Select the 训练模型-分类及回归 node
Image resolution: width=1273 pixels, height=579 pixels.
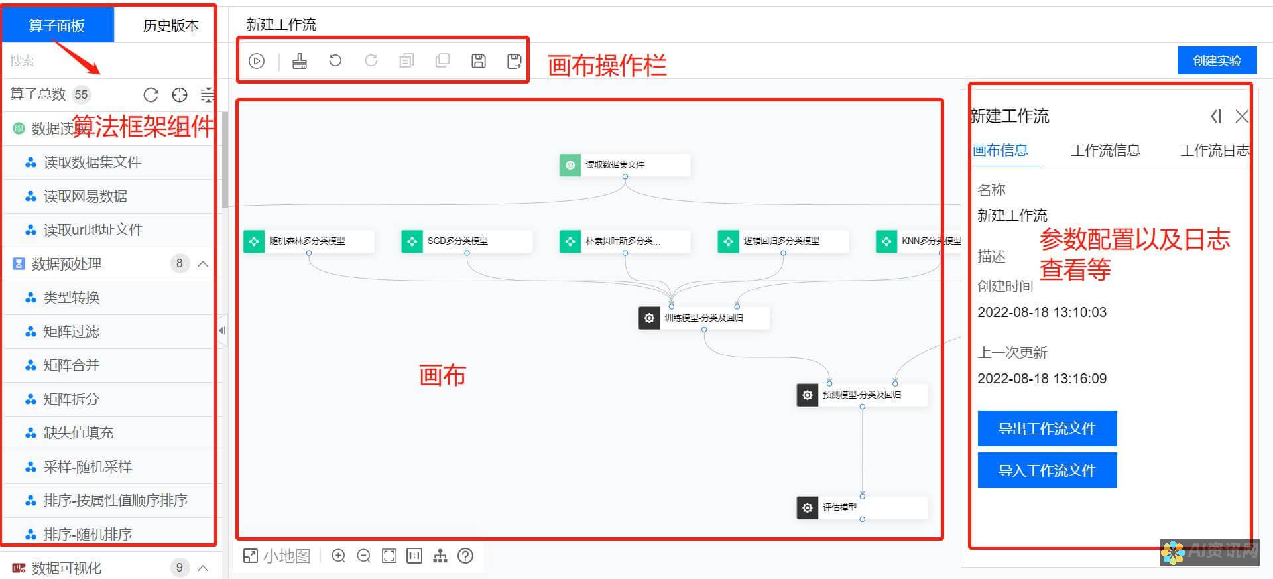pos(704,318)
